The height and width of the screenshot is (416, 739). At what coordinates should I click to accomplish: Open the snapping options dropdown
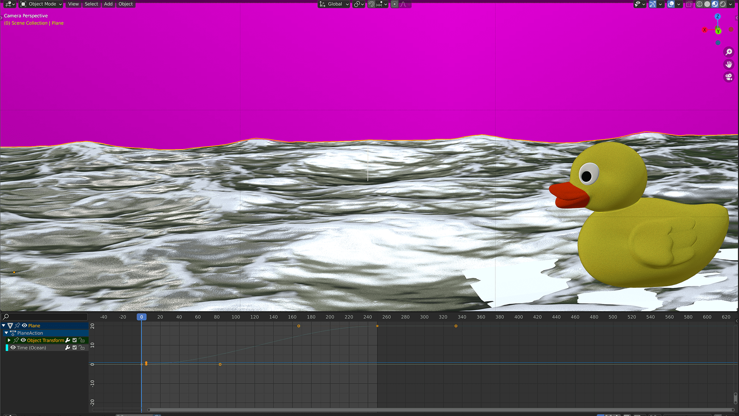pyautogui.click(x=382, y=4)
